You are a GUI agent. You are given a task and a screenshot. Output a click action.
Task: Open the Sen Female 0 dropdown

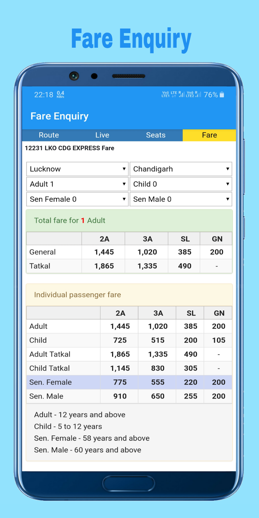(77, 199)
